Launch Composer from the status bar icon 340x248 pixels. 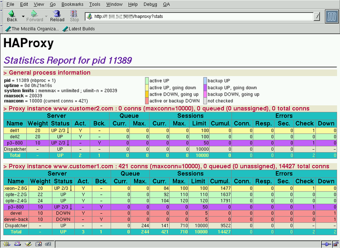tap(28, 244)
